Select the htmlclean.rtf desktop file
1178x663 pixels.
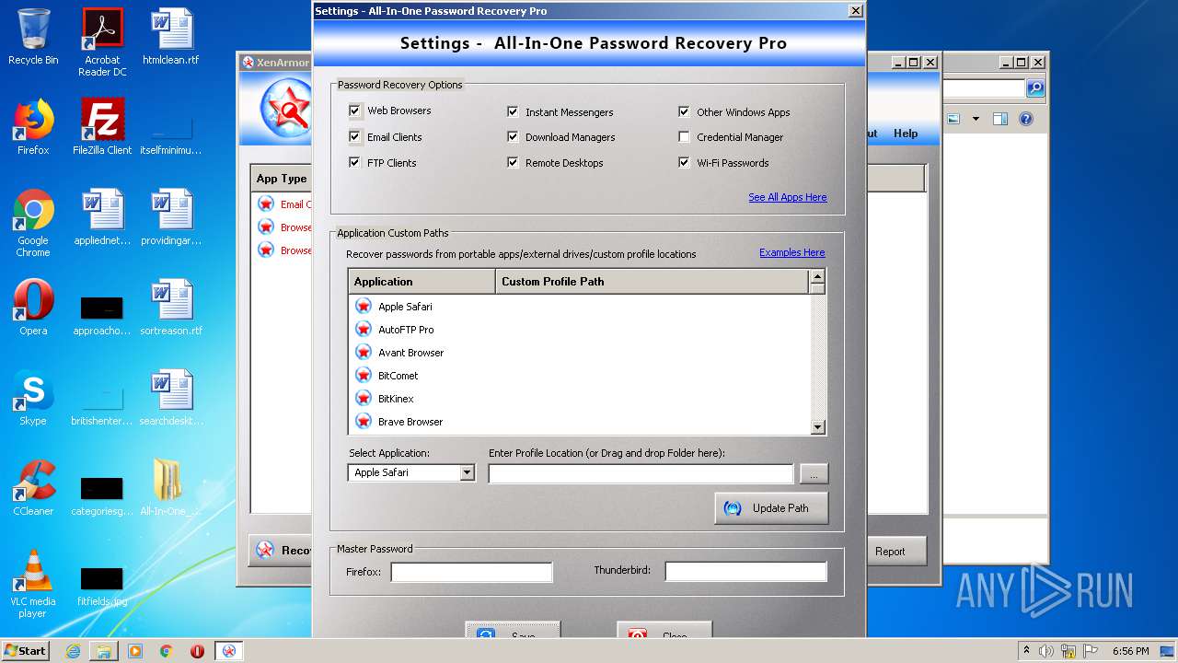click(171, 37)
